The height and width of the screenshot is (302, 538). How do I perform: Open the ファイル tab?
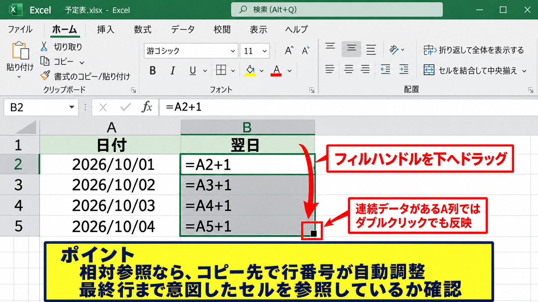click(x=20, y=30)
